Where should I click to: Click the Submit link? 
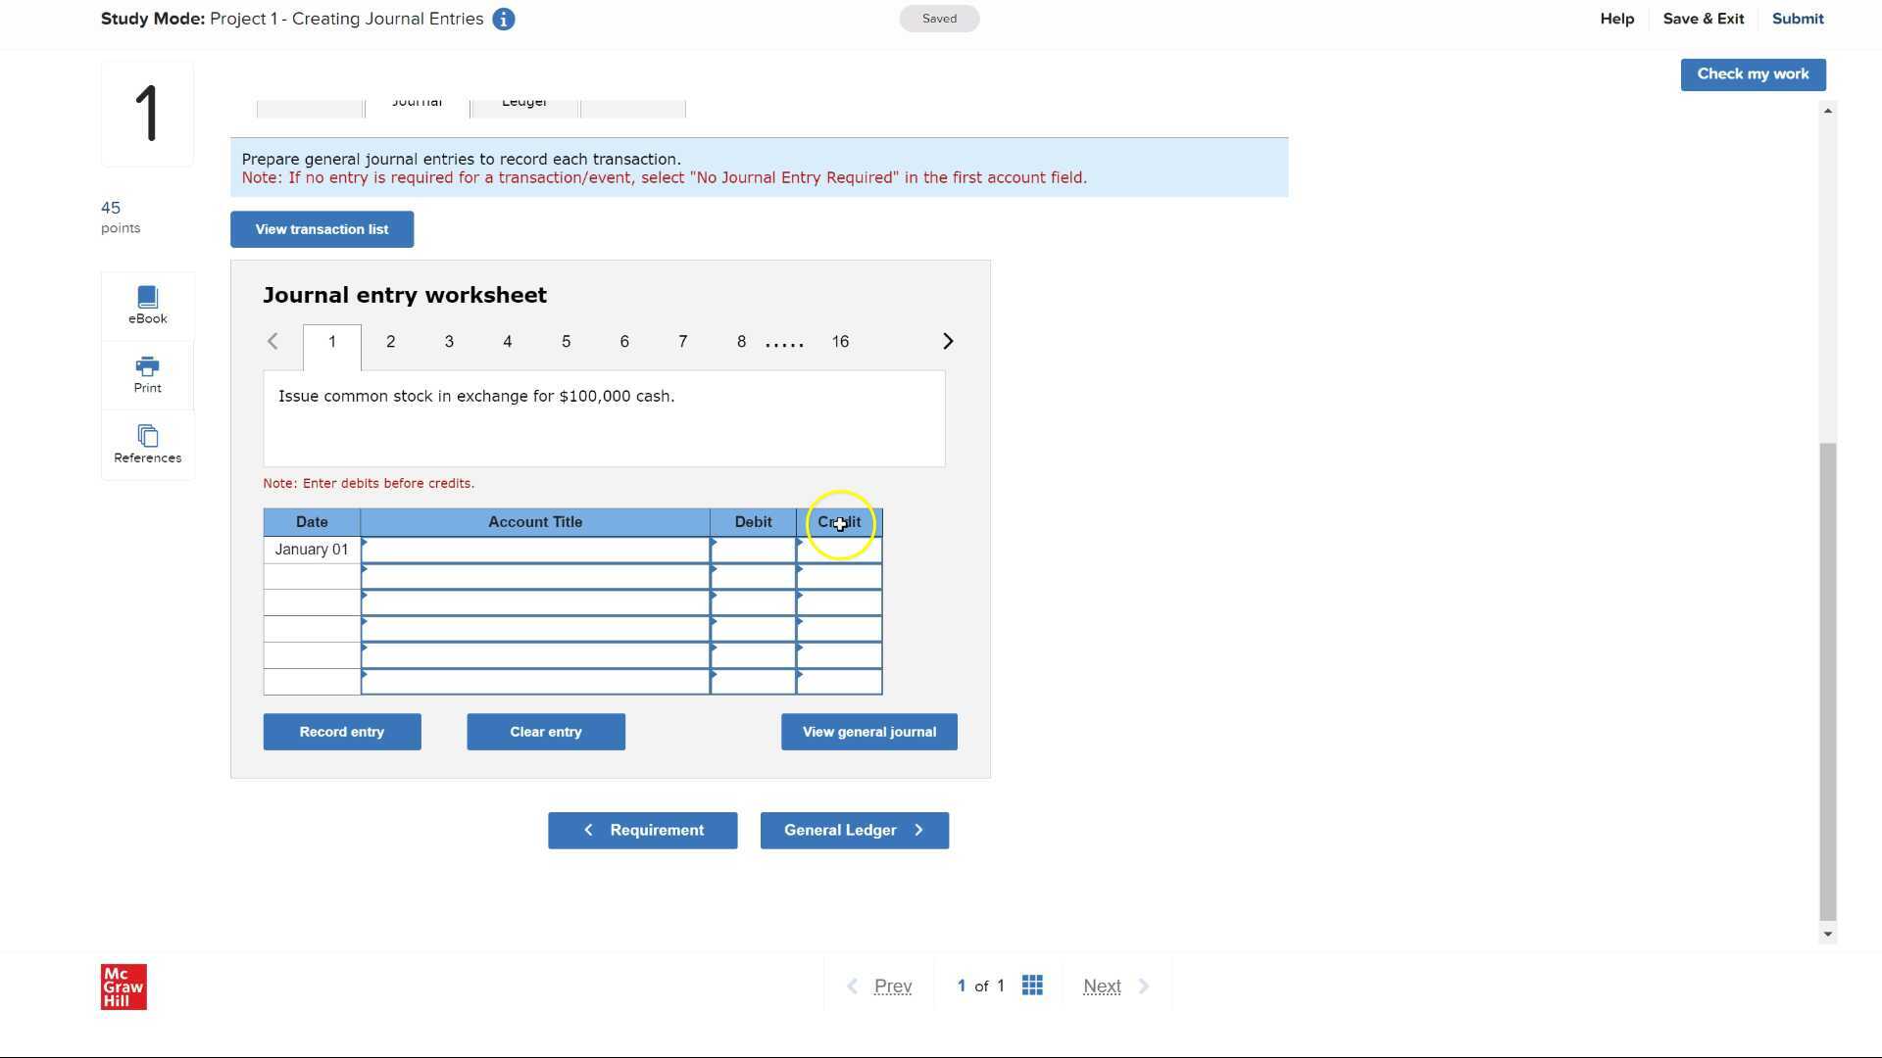point(1797,19)
